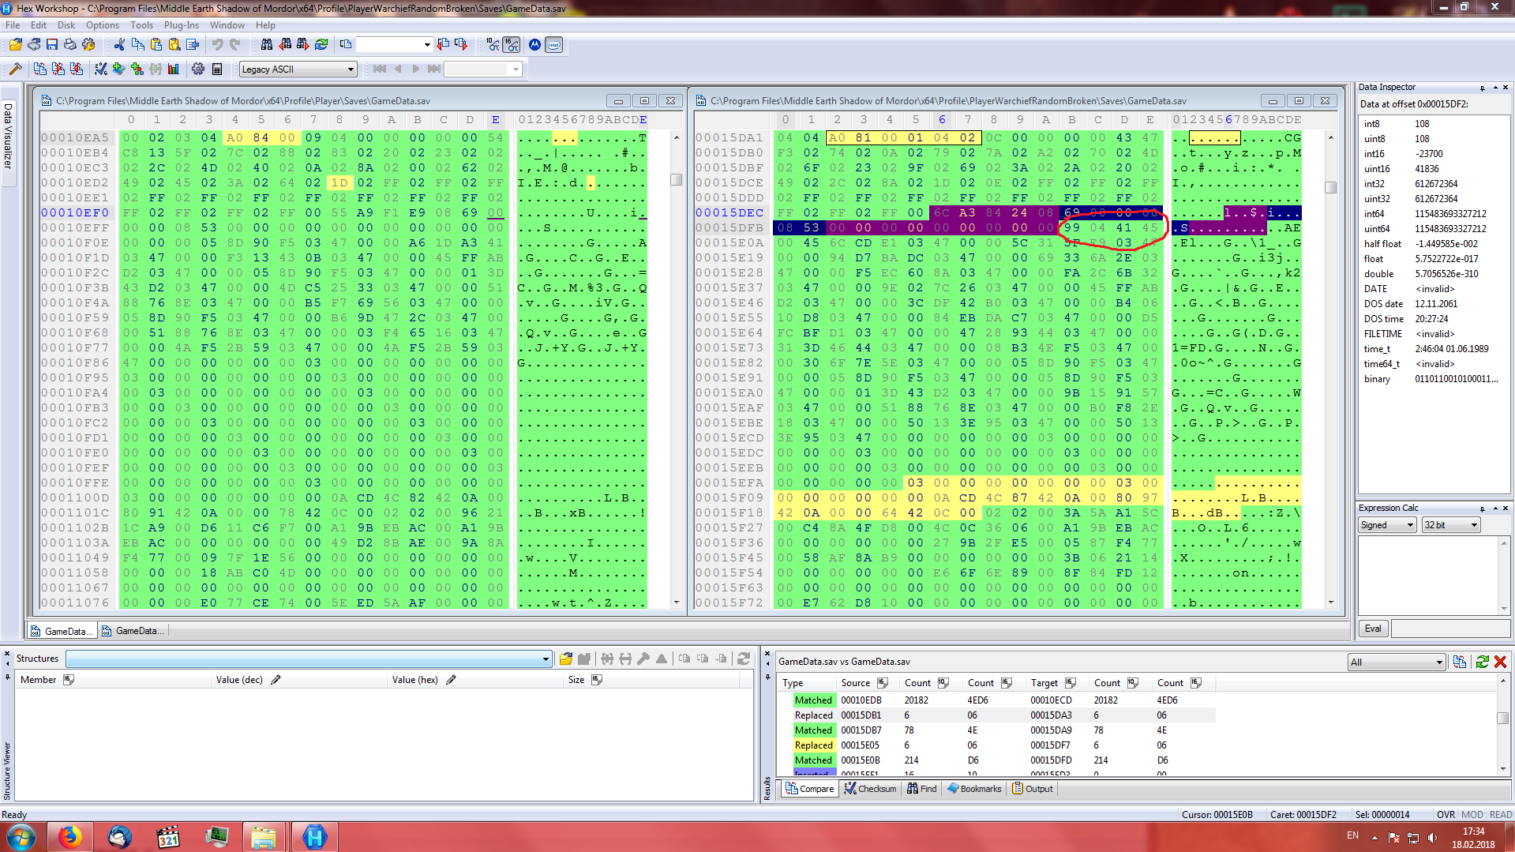The width and height of the screenshot is (1515, 852).
Task: Switch to the Find results tab
Action: click(x=921, y=789)
